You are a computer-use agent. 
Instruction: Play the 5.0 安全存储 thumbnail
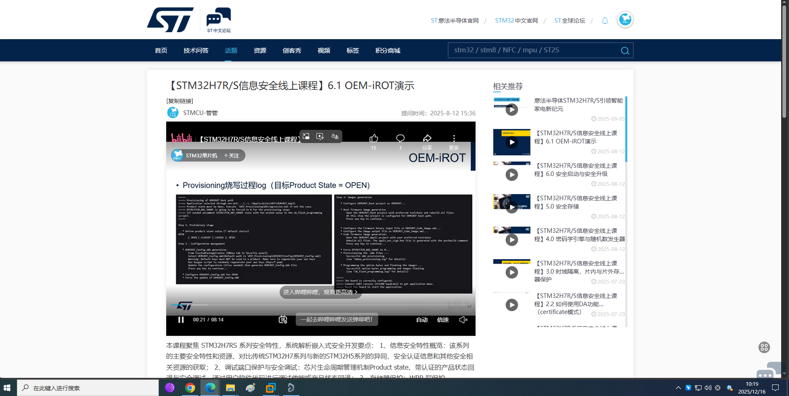pos(512,207)
